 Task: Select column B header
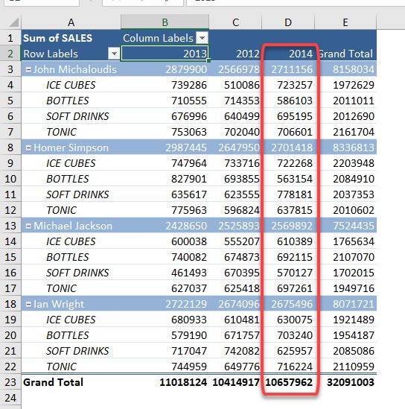[165, 22]
